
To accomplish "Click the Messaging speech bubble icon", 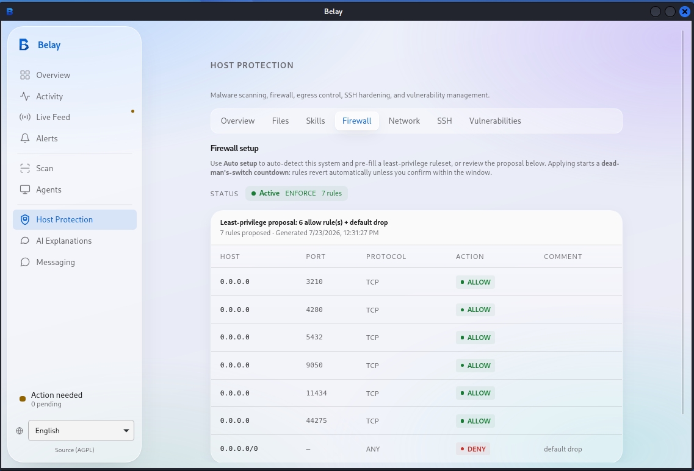I will [25, 262].
